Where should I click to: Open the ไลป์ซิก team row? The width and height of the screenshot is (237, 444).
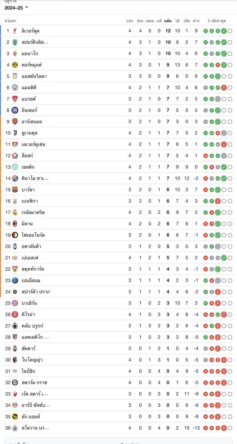tap(118, 371)
